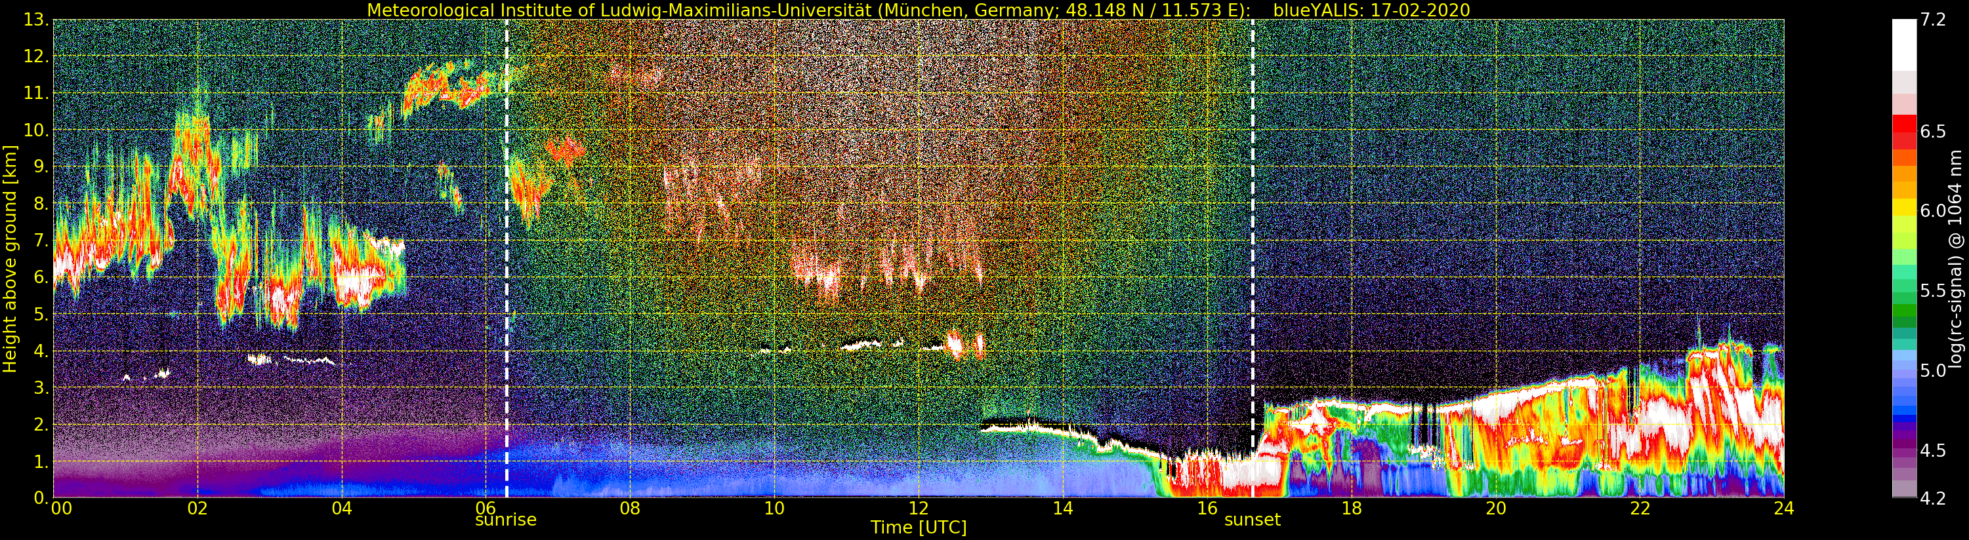Select the height axis tick '5.'
The width and height of the screenshot is (1969, 540).
click(41, 314)
